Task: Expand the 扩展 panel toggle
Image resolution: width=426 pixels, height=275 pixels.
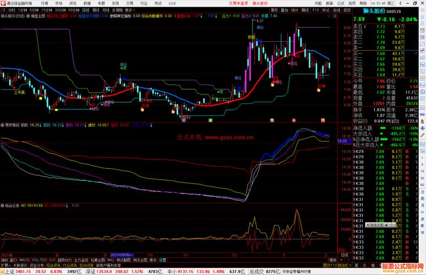Action: point(6,265)
